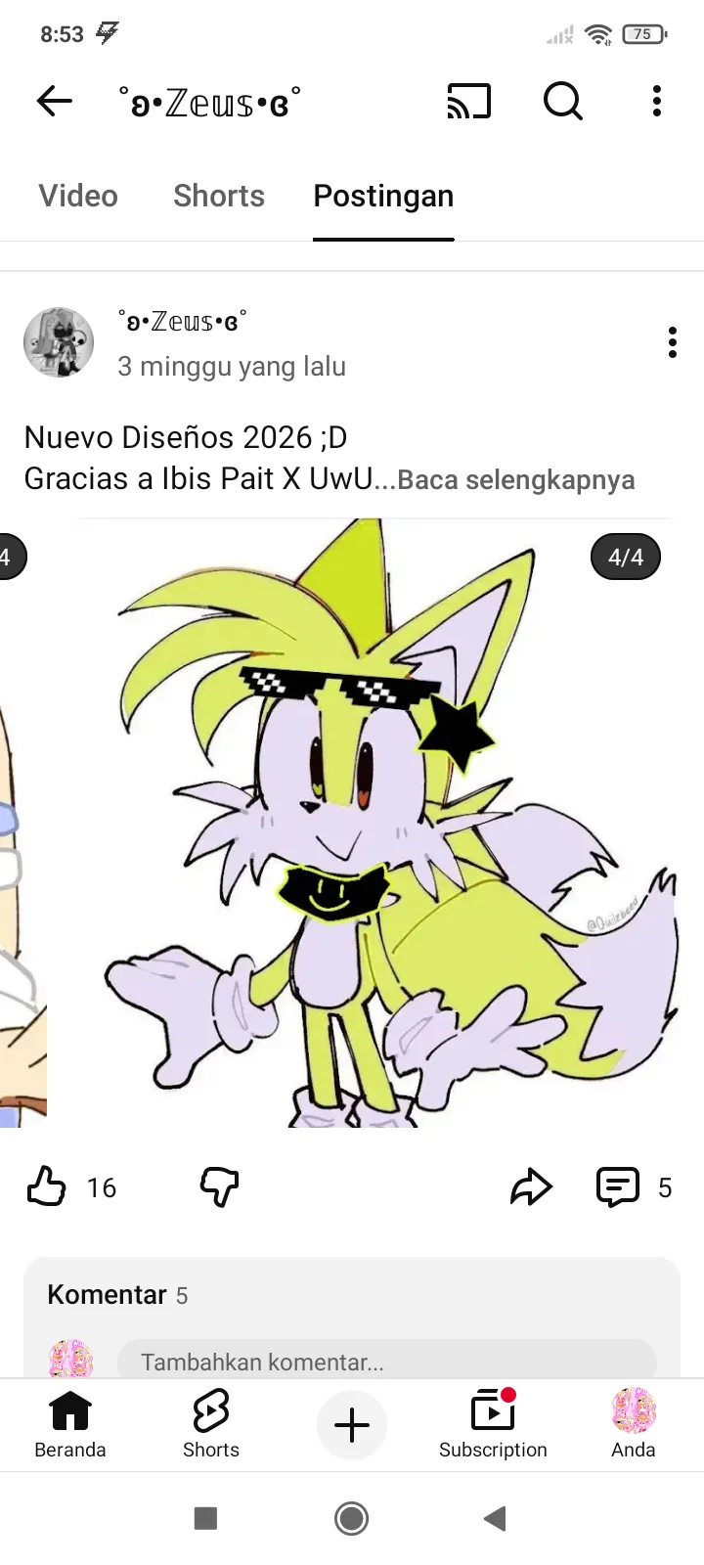Screen dimensions: 704x1565
Task: Select the Postingan tab
Action: pos(383,196)
